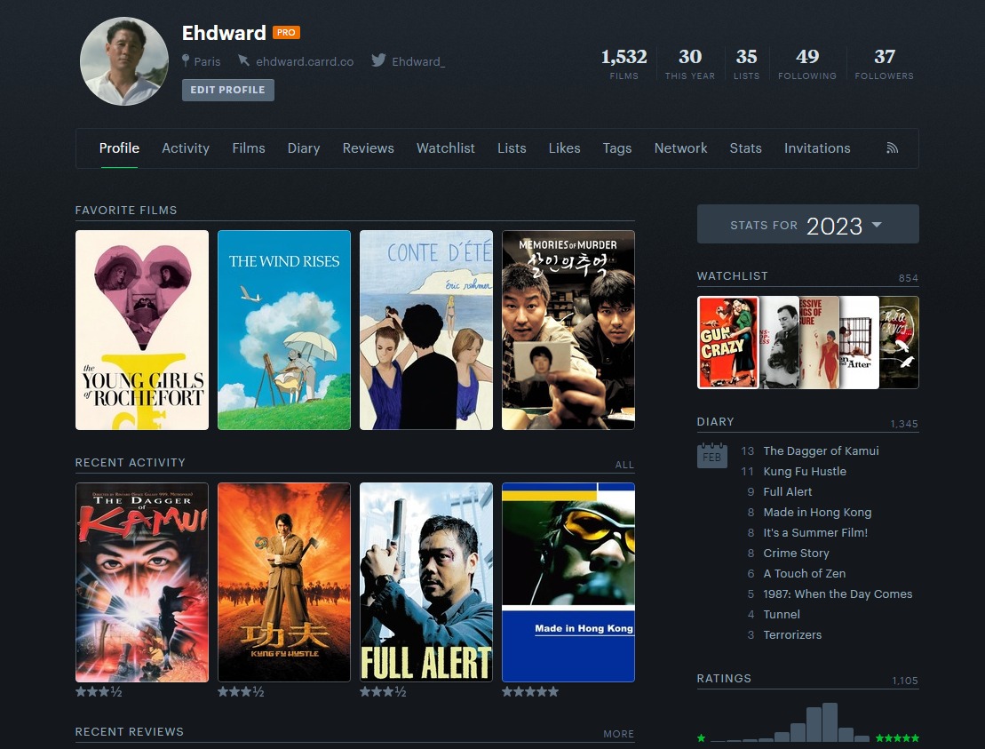This screenshot has height=749, width=985.
Task: Open diary entry Tunnel
Action: (782, 615)
